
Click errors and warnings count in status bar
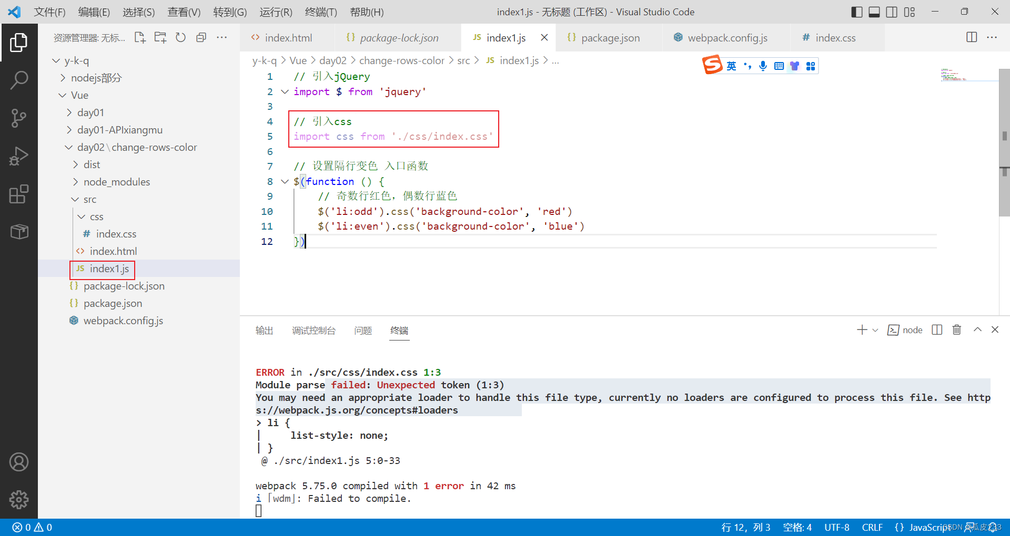coord(32,527)
